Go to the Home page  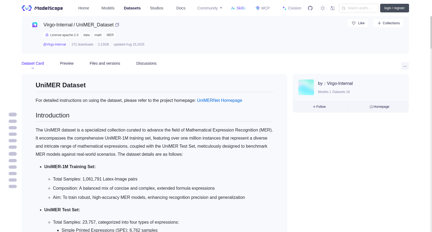tap(84, 8)
